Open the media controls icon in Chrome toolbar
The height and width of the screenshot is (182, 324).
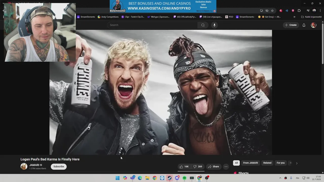(308, 11)
